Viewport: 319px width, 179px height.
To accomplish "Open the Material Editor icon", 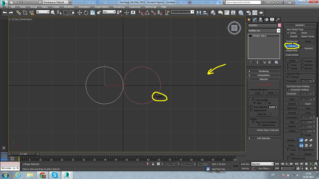I will click(x=241, y=13).
